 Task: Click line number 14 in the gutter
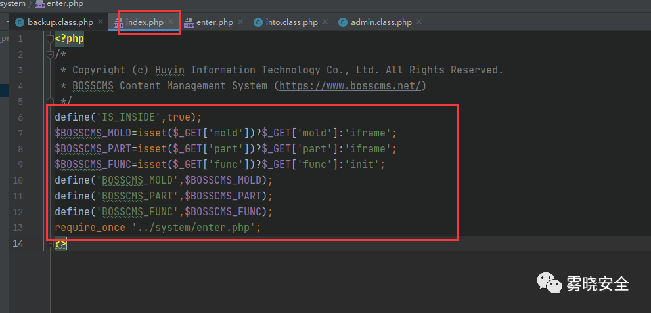click(x=18, y=243)
